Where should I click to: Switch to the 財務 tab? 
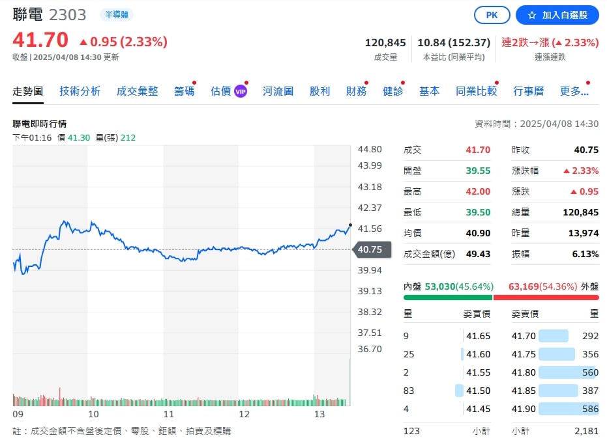pyautogui.click(x=356, y=92)
